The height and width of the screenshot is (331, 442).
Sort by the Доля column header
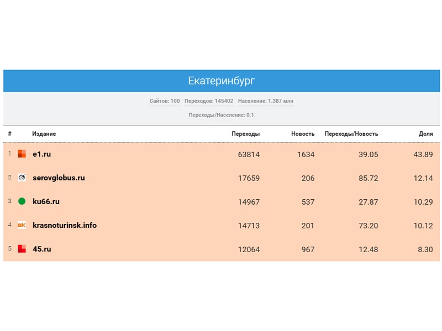(426, 134)
